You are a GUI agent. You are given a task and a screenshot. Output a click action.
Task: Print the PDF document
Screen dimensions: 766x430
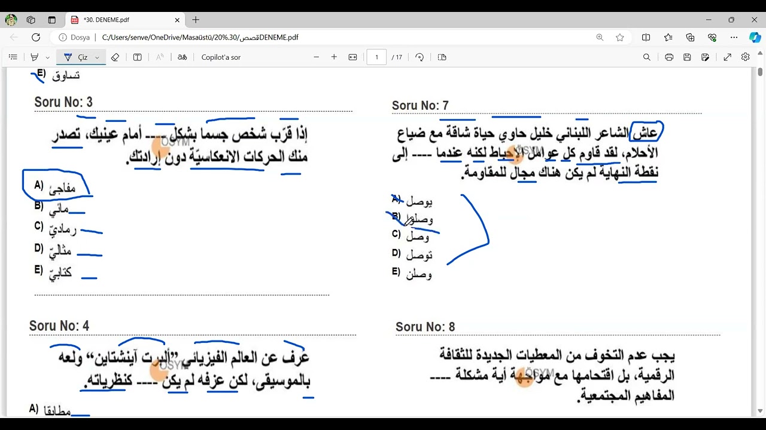coord(669,57)
